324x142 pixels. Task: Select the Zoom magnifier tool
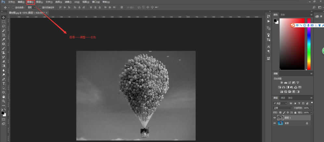click(4, 101)
